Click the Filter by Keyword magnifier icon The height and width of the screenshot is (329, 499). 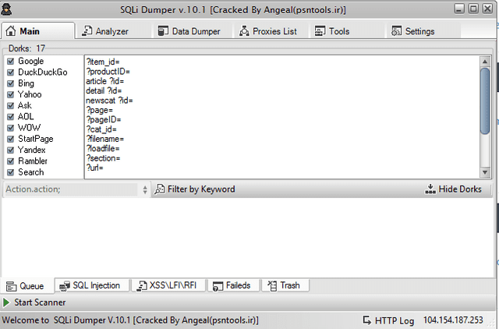[159, 189]
